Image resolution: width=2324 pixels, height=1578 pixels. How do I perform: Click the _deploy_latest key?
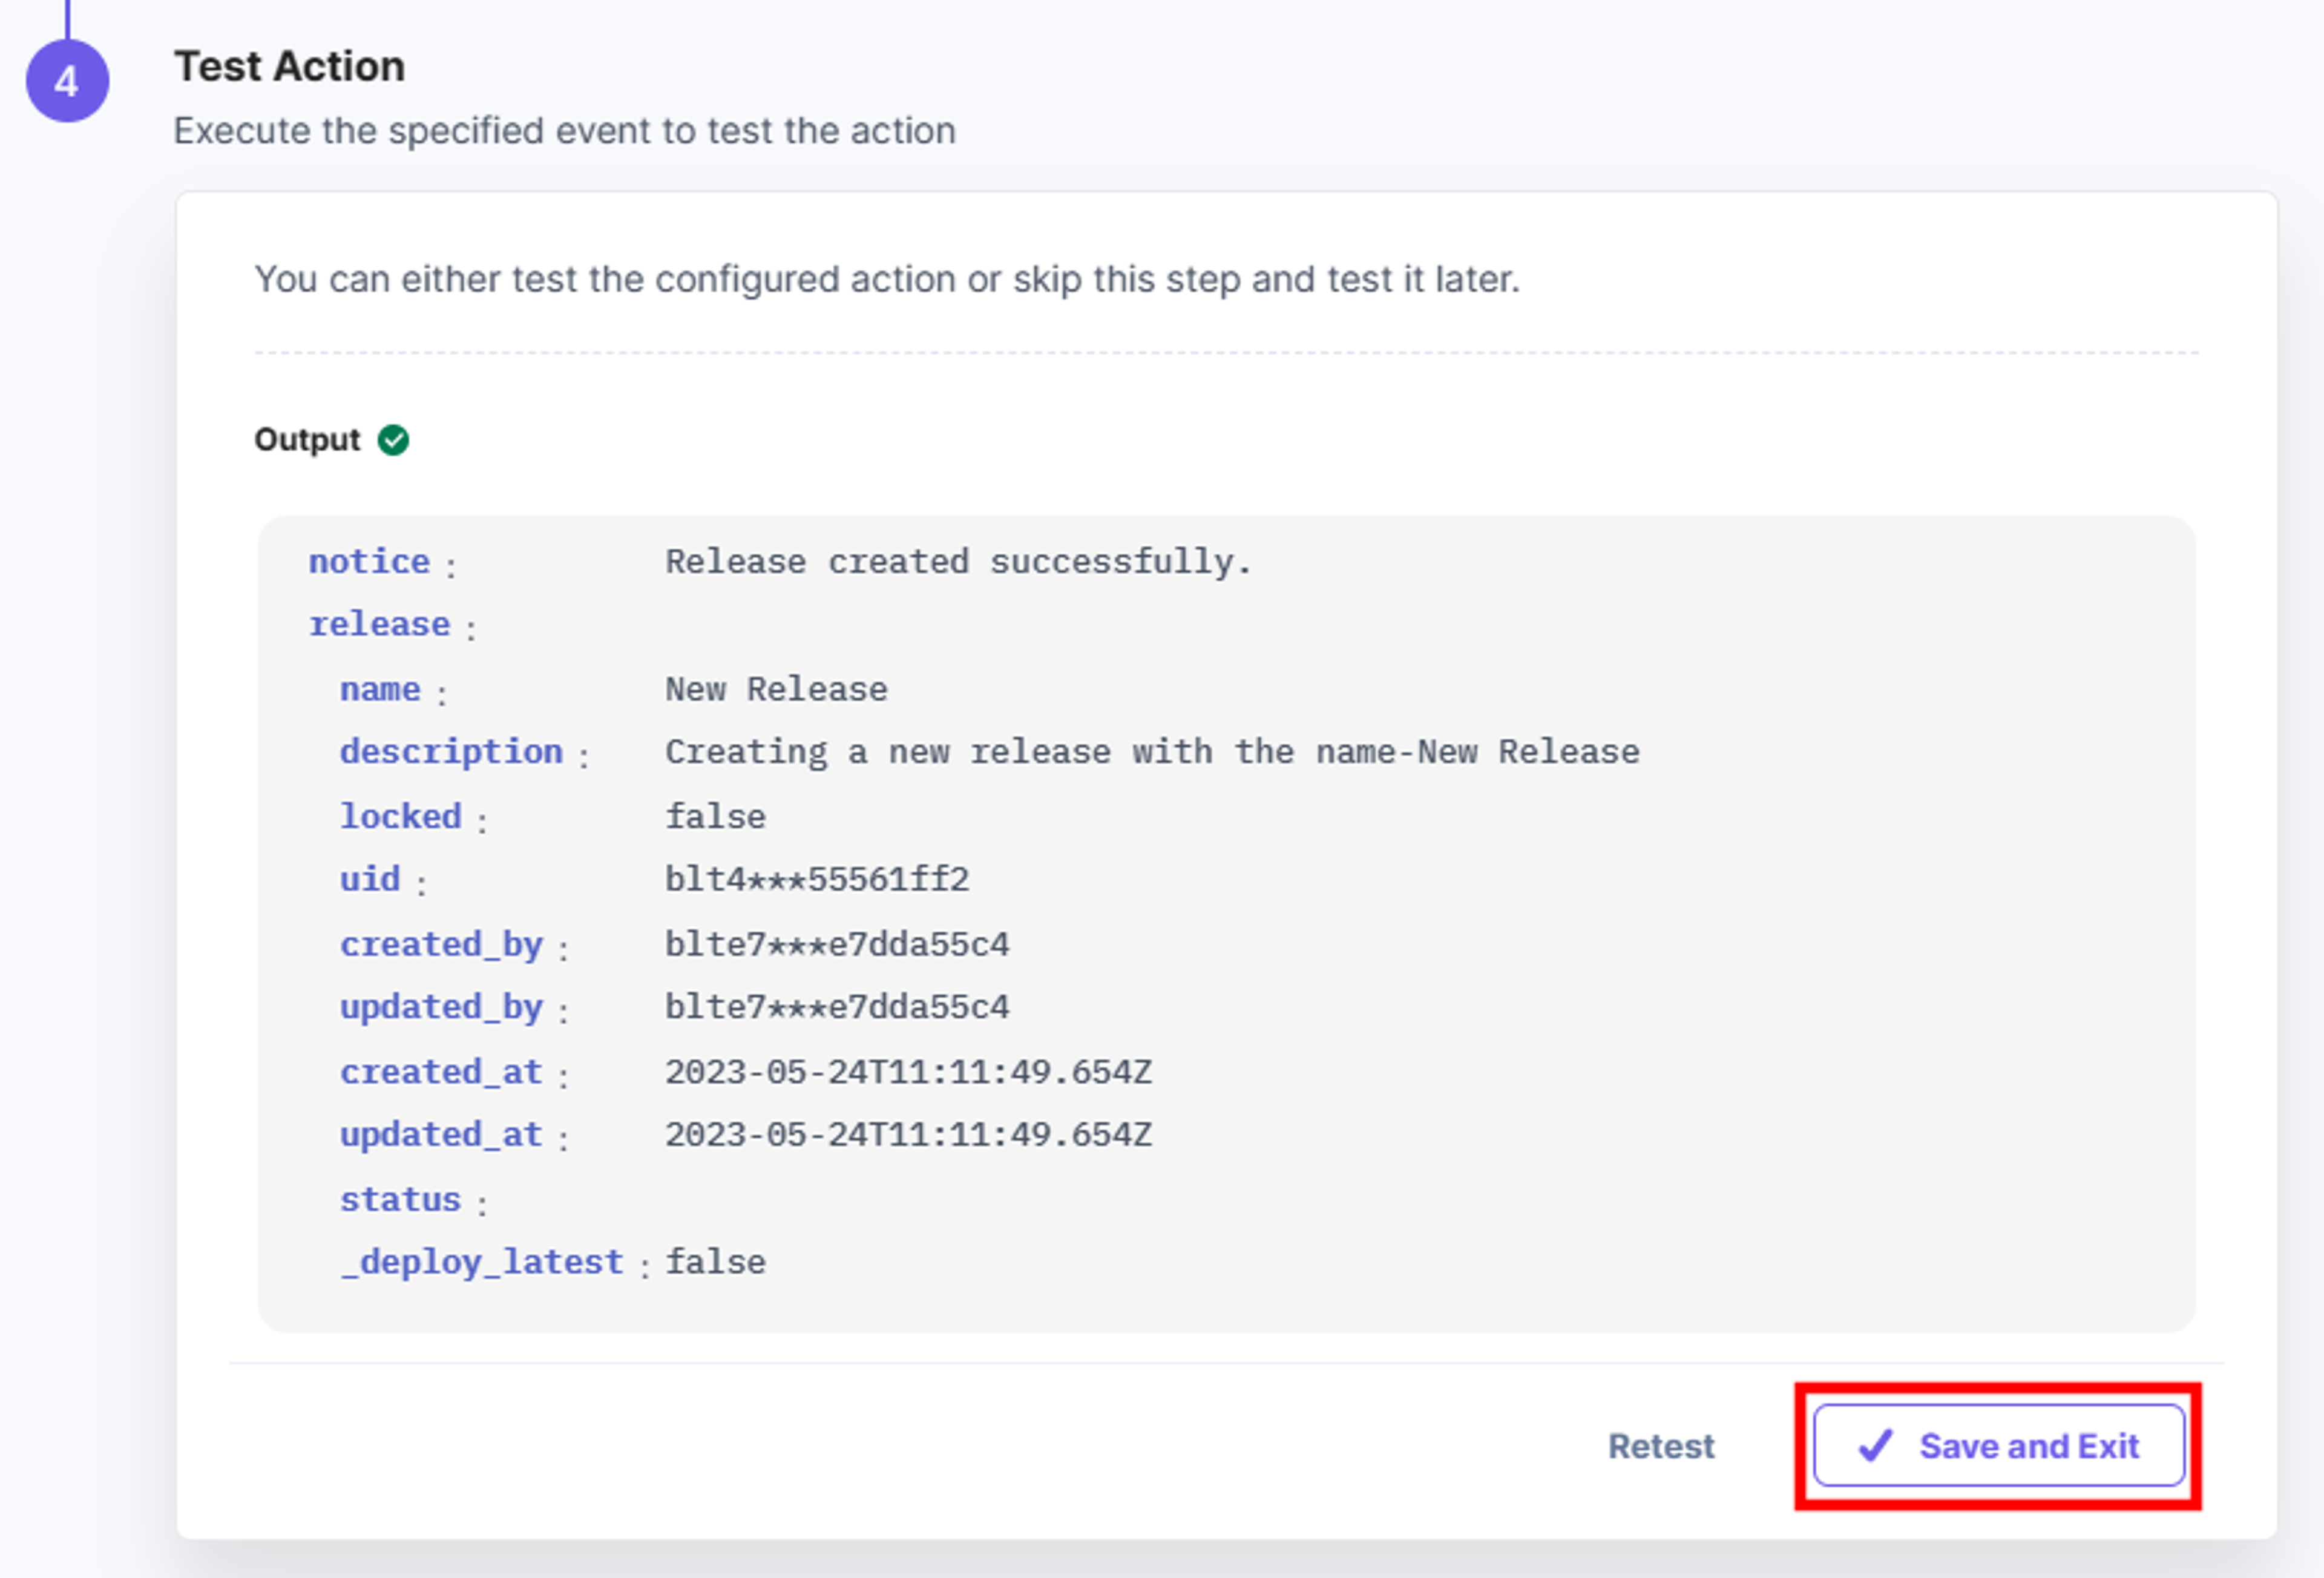tap(482, 1263)
